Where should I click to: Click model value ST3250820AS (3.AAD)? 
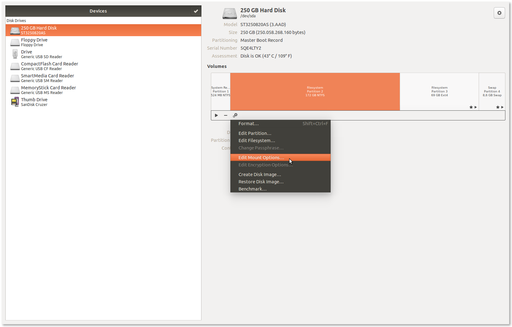[263, 25]
